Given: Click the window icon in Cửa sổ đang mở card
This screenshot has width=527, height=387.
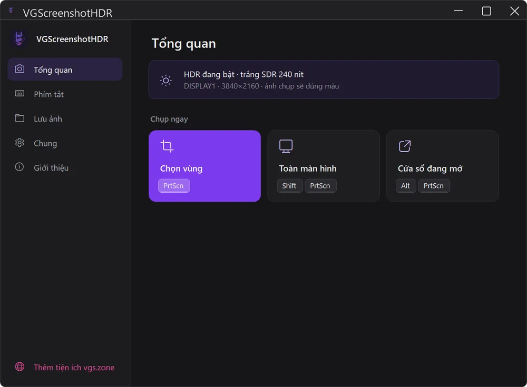Looking at the screenshot, I should click(405, 146).
